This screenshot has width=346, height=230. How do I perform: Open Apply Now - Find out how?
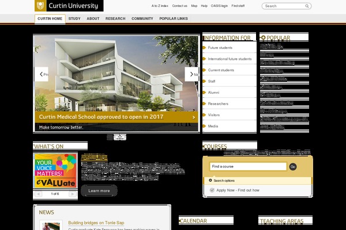238,190
